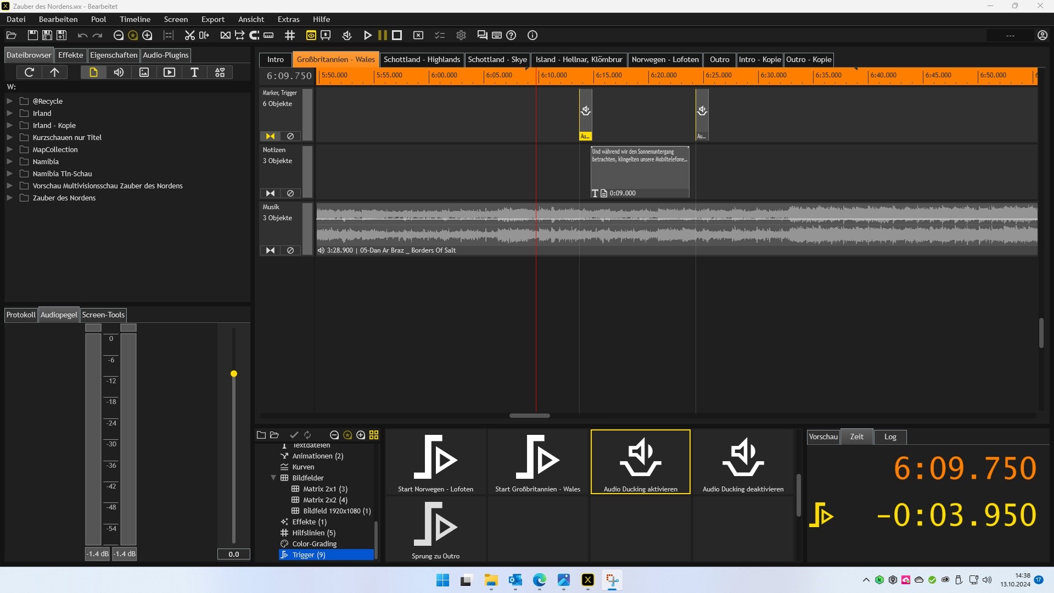This screenshot has width=1054, height=593.
Task: Click the zoom in timeline icon
Action: (x=147, y=35)
